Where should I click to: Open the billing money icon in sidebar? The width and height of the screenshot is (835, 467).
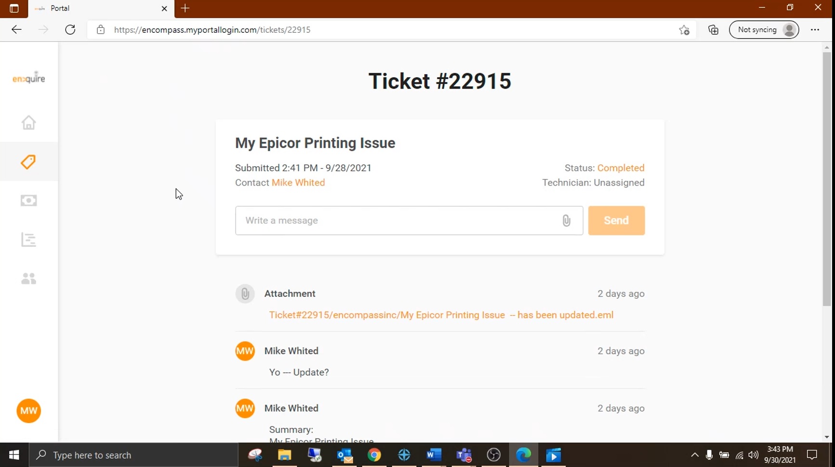(x=28, y=200)
